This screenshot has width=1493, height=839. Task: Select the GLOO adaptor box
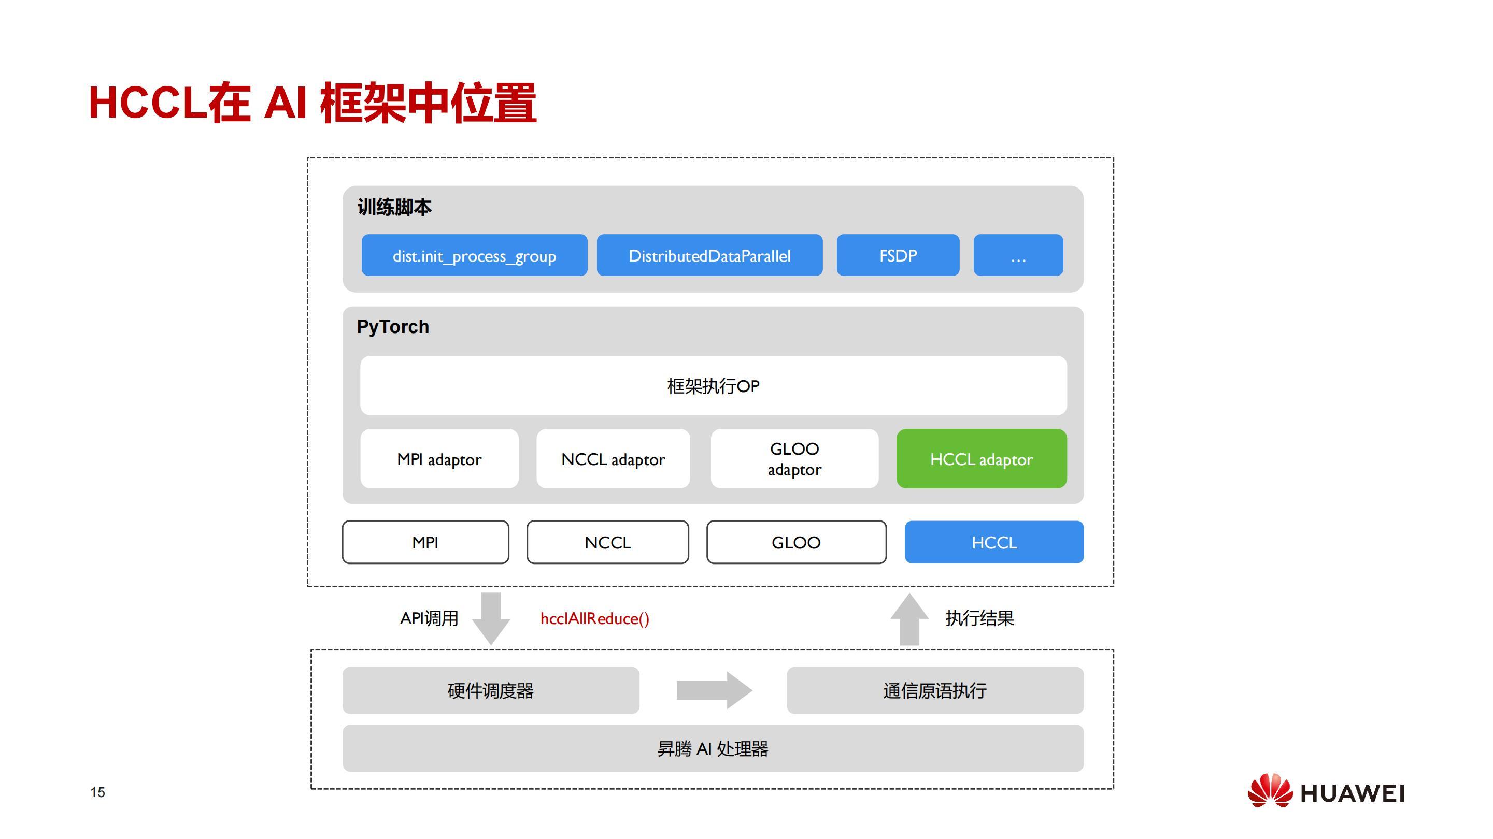click(x=794, y=458)
